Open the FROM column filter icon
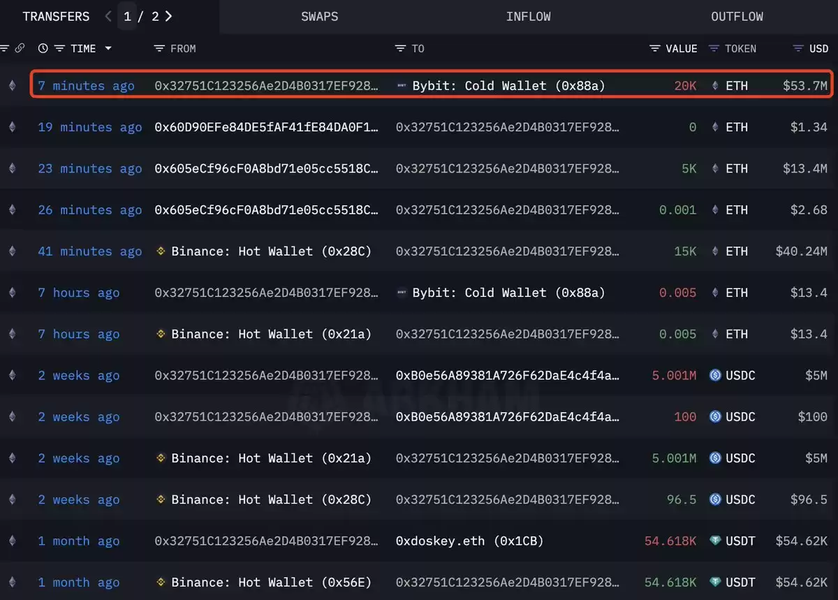 click(159, 48)
